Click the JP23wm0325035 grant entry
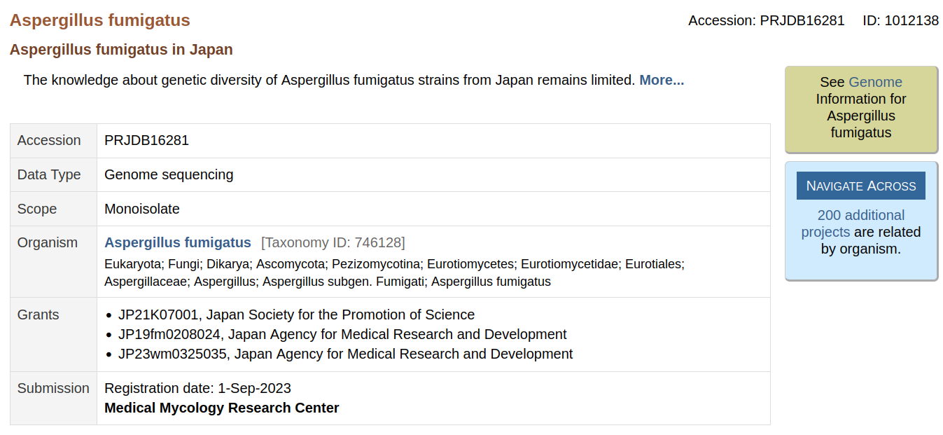943x435 pixels. (345, 354)
